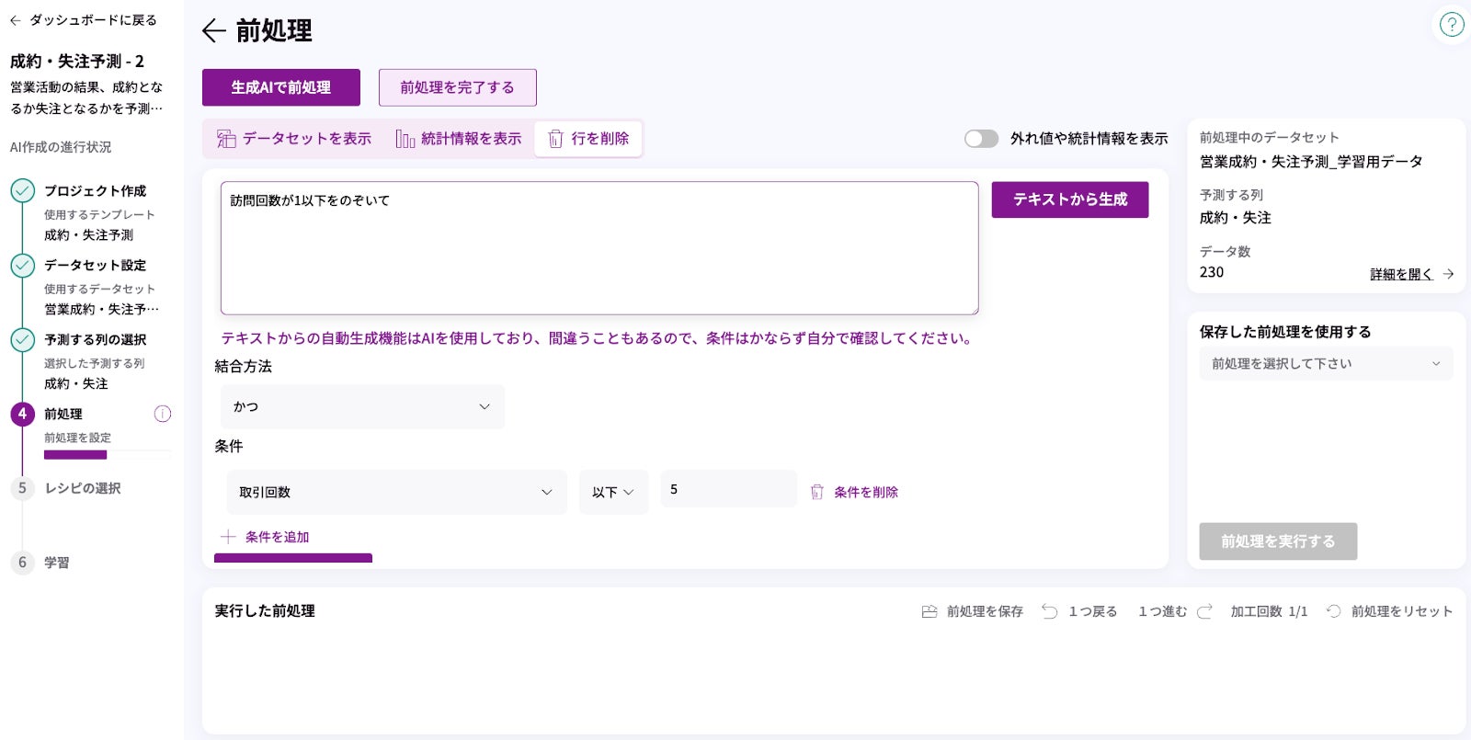Switch to データセットを表示 tab
This screenshot has height=740, width=1471.
[x=294, y=139]
